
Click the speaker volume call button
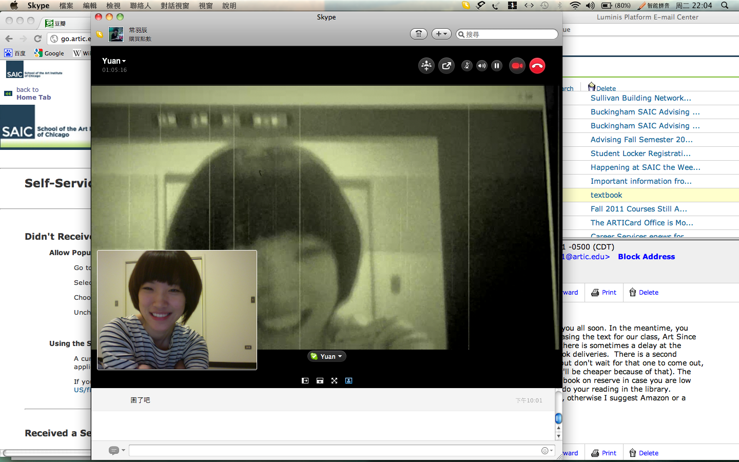(x=481, y=66)
